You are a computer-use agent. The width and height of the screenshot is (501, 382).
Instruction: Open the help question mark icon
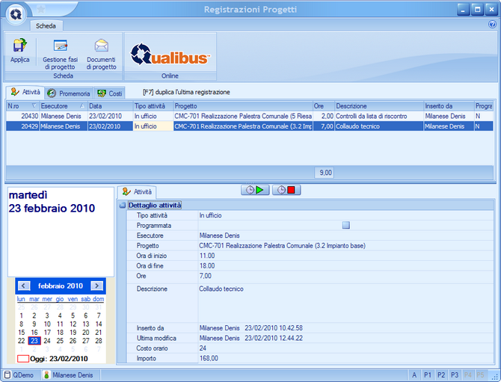tap(492, 25)
